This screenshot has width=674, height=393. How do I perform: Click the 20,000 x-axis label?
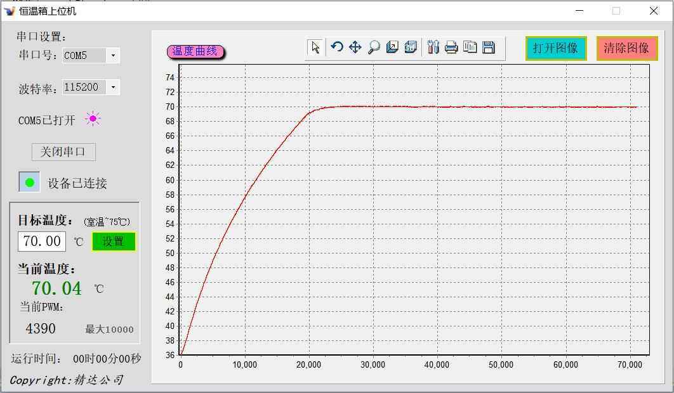click(308, 364)
